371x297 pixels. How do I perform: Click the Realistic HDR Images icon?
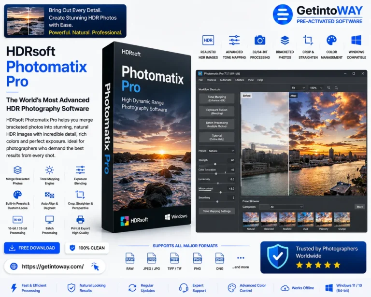[208, 40]
